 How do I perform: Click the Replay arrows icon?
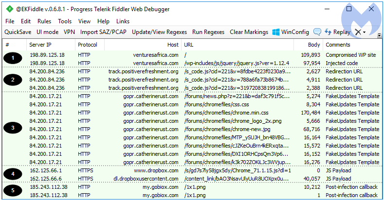pos(328,32)
